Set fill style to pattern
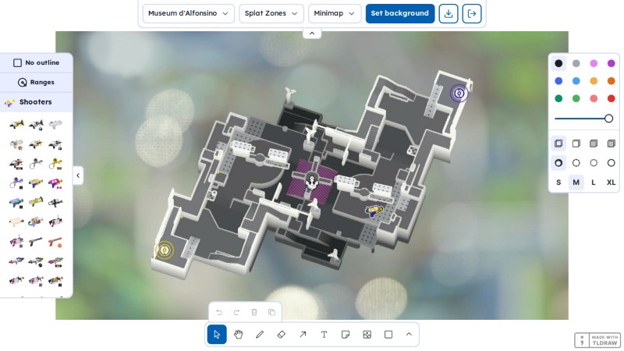624x351 pixels. coord(612,144)
